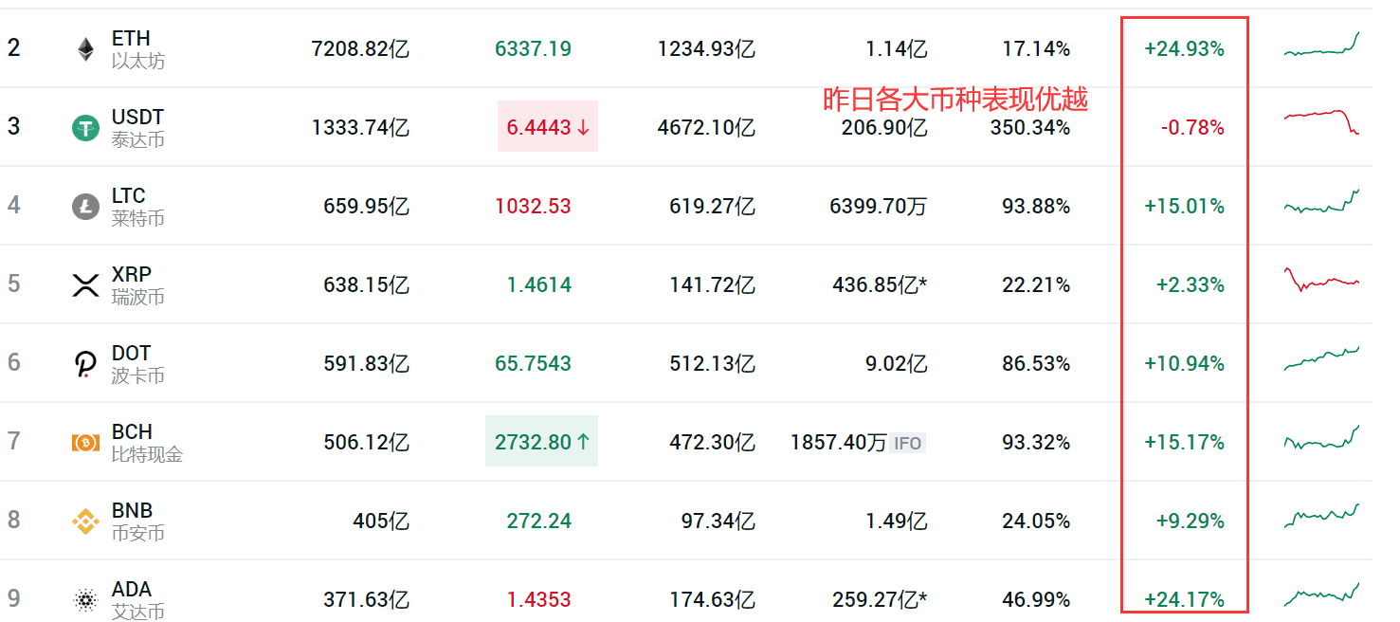Click the ETH +24.93% change value
Screen dimensions: 1400x622
pyautogui.click(x=1184, y=49)
